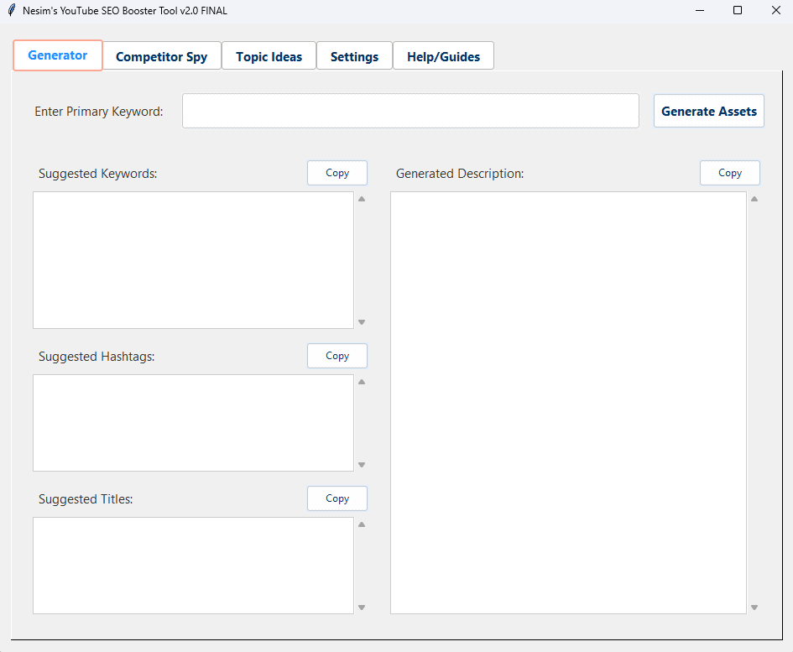Switch to the Competitor Spy tab
Screen dimensions: 793x652
[161, 56]
